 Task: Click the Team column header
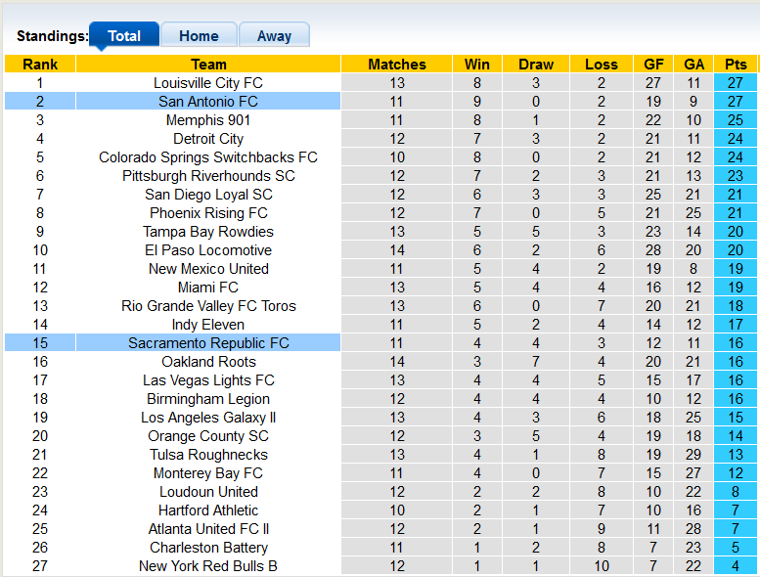point(208,65)
